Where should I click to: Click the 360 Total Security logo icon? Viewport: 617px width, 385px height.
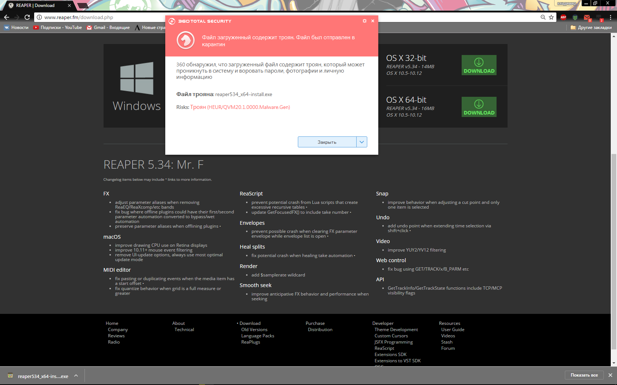point(172,21)
